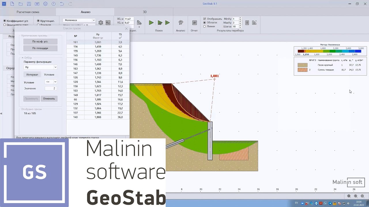This screenshot has height=207, width=369.
Task: Open Telegram from the system tray
Action: click(330, 203)
